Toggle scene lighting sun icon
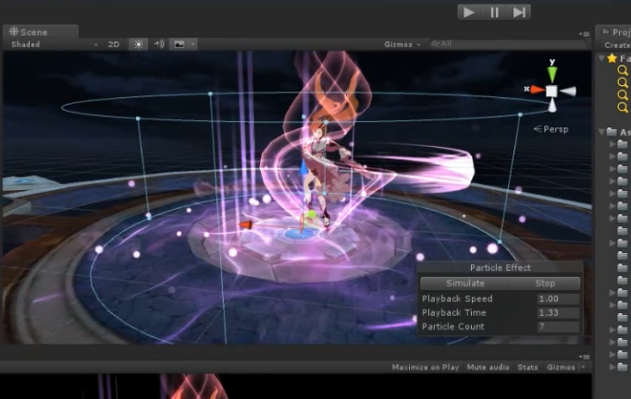This screenshot has height=399, width=631. tap(139, 44)
